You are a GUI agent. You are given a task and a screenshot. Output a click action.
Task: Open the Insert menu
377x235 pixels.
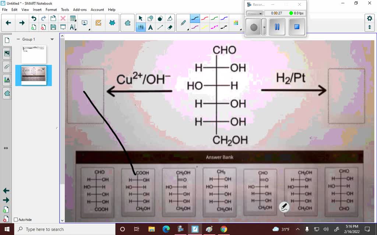point(37,10)
